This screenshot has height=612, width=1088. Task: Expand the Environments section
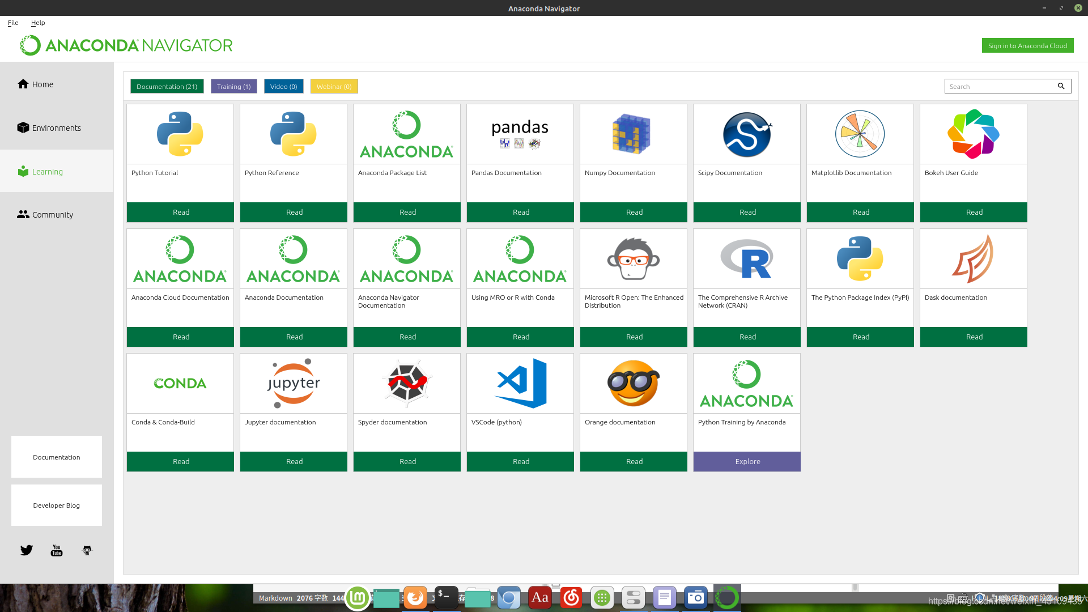point(56,127)
